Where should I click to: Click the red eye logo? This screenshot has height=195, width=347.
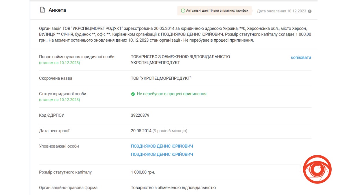(317, 169)
